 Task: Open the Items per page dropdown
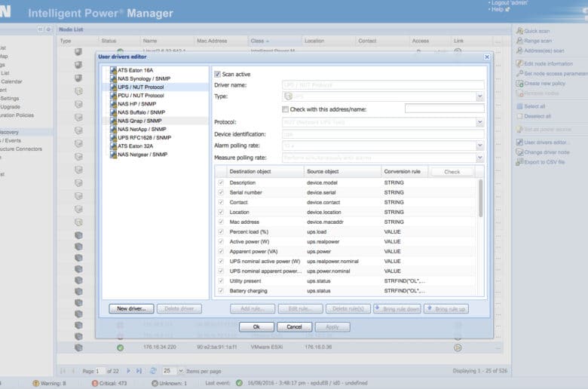click(x=180, y=371)
